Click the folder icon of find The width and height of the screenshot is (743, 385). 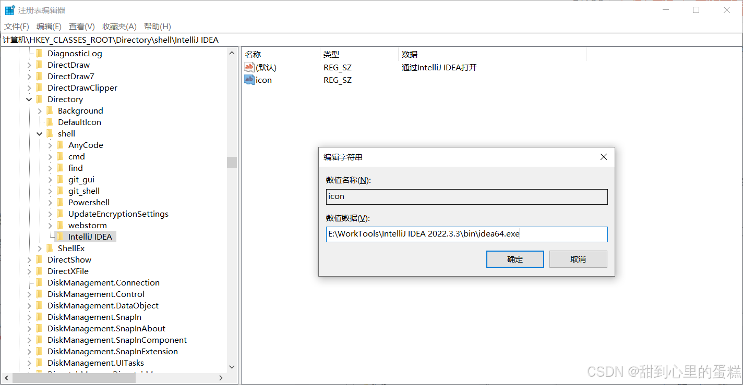pyautogui.click(x=61, y=168)
